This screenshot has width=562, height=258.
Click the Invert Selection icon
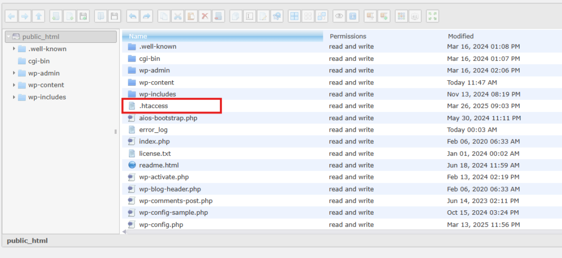point(322,16)
